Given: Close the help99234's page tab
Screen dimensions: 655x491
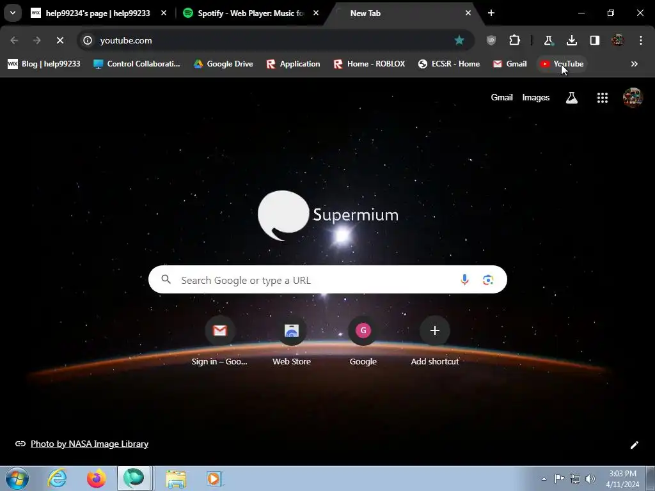Looking at the screenshot, I should tap(164, 13).
